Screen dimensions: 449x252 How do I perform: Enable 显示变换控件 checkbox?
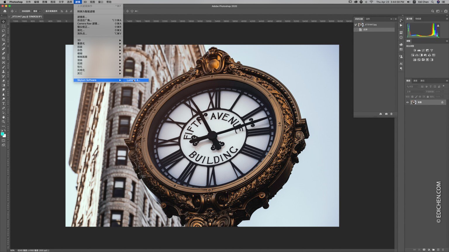pyautogui.click(x=44, y=11)
